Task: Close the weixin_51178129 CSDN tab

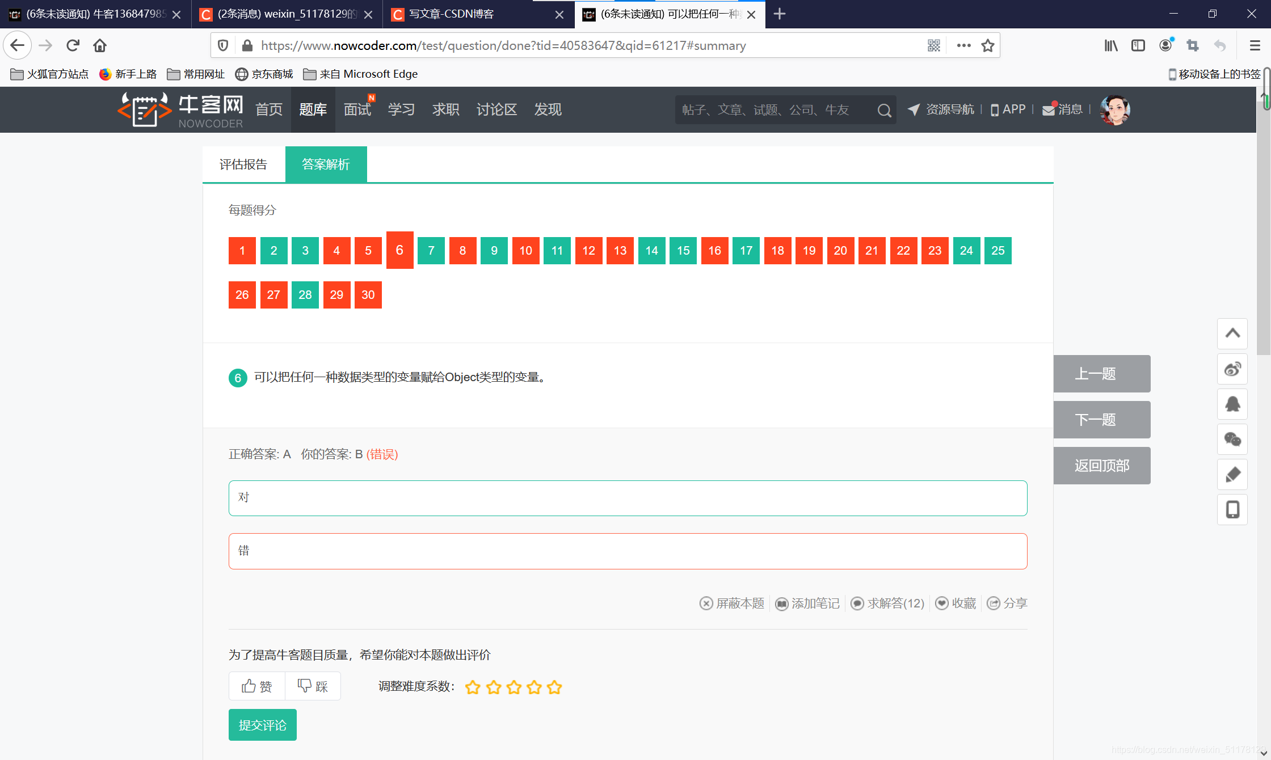Action: (368, 15)
